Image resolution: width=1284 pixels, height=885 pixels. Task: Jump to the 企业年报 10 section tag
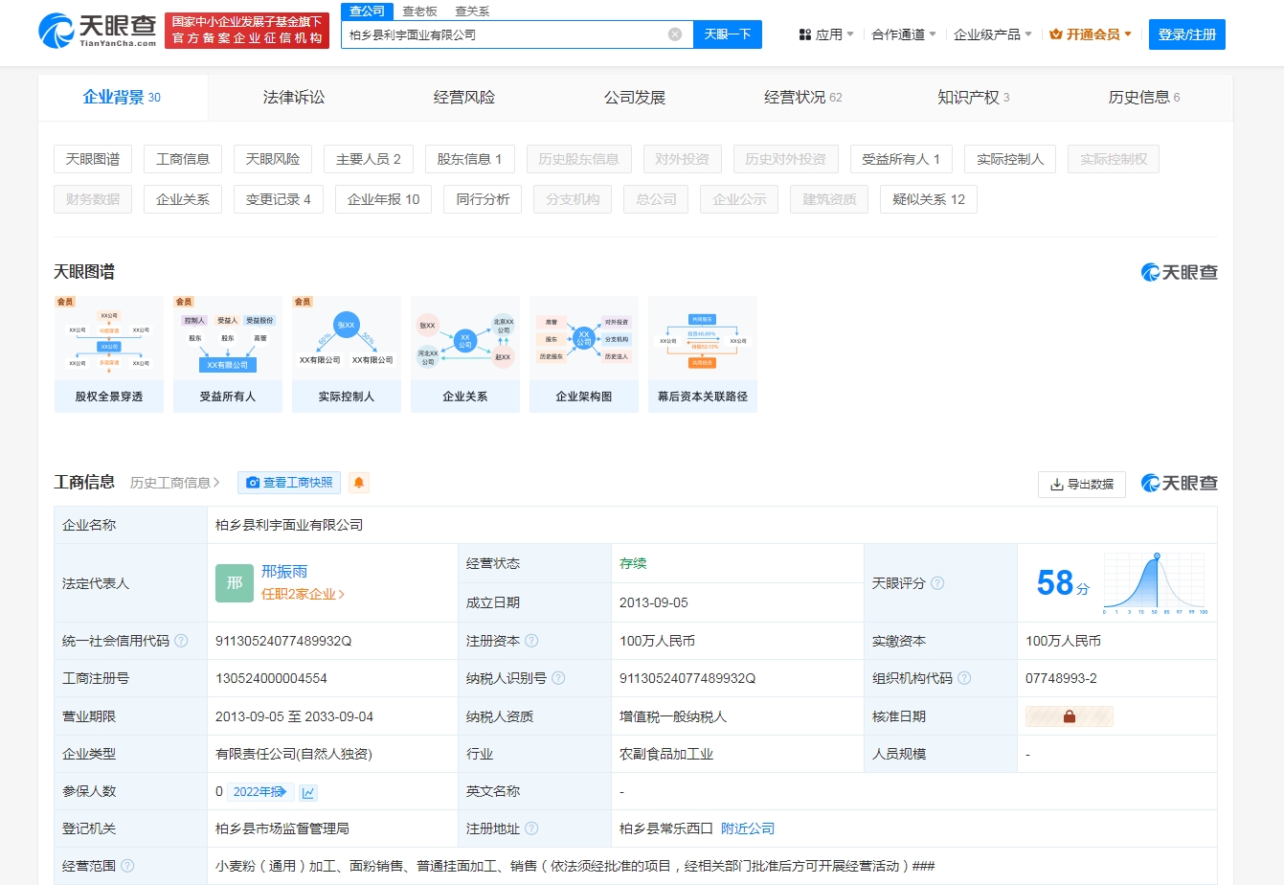click(x=384, y=199)
